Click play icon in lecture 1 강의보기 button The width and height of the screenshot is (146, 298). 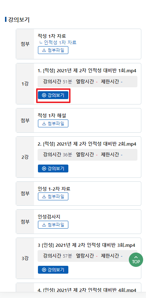click(x=44, y=95)
